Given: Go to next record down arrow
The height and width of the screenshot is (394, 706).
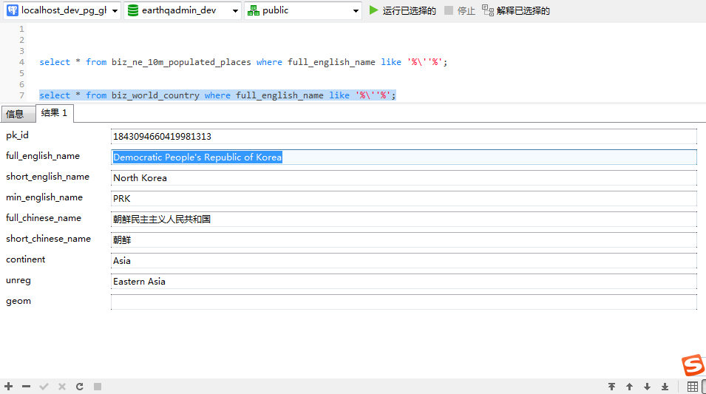Looking at the screenshot, I should coord(647,387).
